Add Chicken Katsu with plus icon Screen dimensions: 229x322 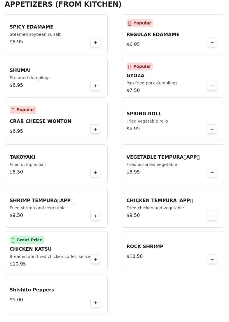[95, 259]
